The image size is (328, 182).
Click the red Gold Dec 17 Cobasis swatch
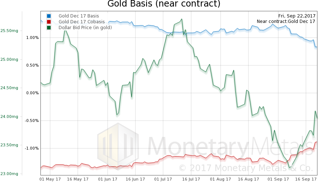(x=49, y=22)
